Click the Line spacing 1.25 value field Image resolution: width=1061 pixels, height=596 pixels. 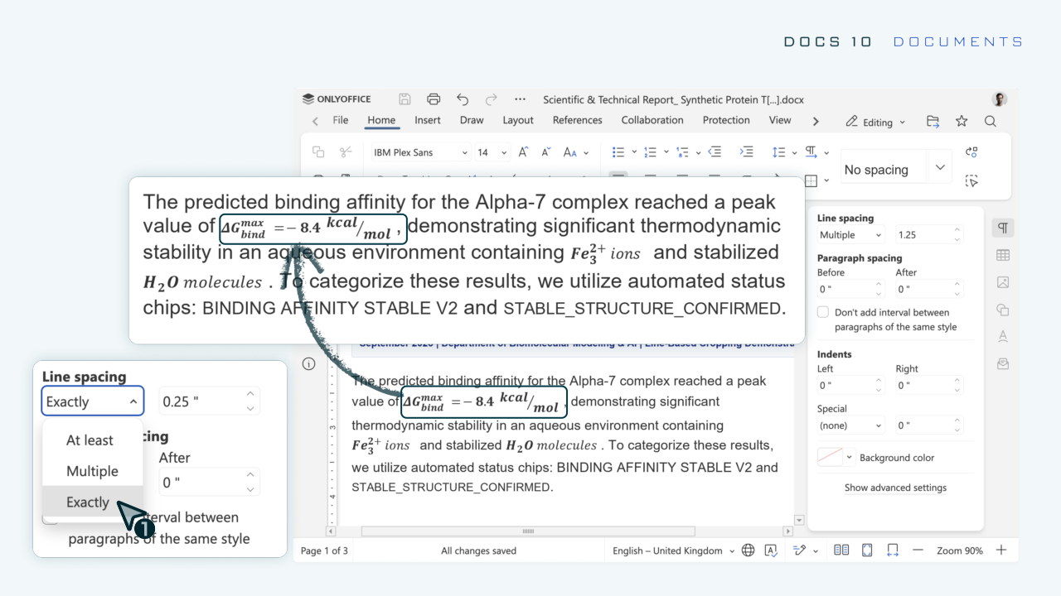[x=929, y=235]
